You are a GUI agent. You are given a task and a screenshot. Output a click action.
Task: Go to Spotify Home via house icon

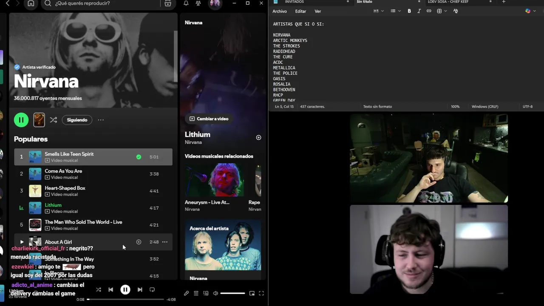tap(31, 3)
